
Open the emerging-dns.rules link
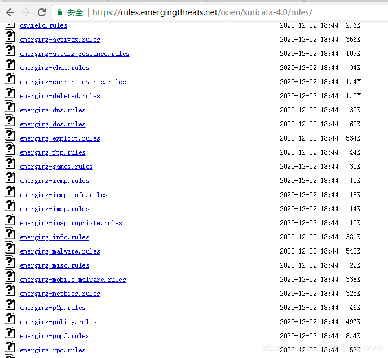(52, 110)
